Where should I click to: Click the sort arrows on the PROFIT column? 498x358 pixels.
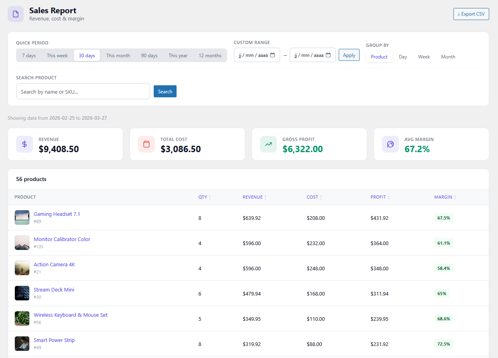388,197
